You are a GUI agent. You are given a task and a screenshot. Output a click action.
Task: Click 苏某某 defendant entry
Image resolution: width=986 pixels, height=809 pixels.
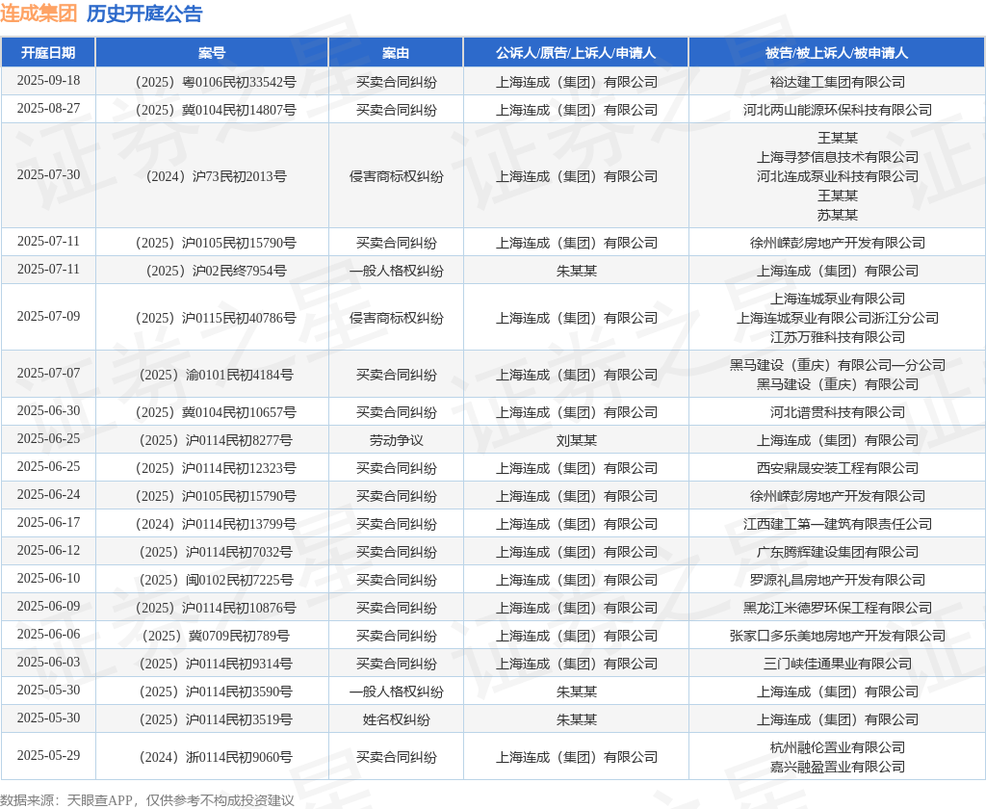[838, 215]
